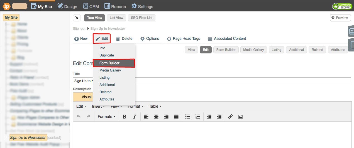Screen dimensions: 354x148
Task: Center align the text
Action: pos(156,117)
